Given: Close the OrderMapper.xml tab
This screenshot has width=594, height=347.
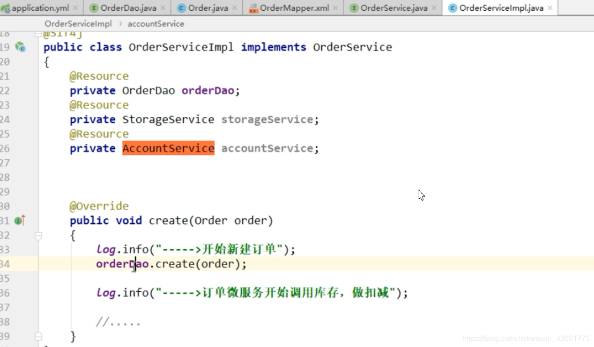Looking at the screenshot, I should pyautogui.click(x=335, y=8).
